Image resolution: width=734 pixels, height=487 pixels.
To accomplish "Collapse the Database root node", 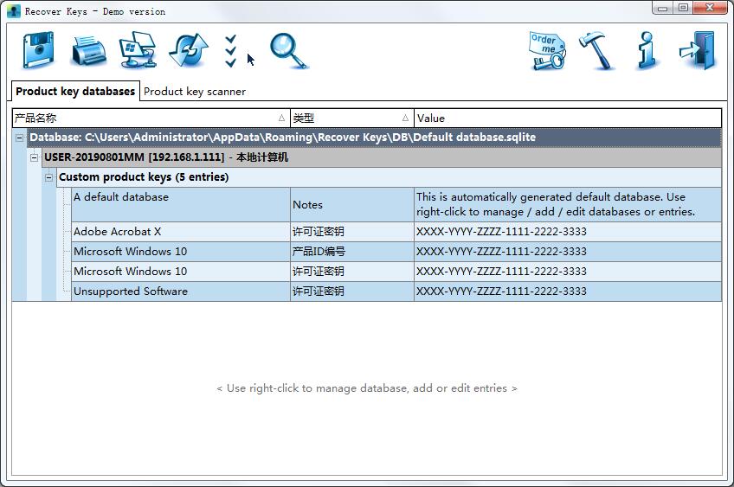I will 20,138.
